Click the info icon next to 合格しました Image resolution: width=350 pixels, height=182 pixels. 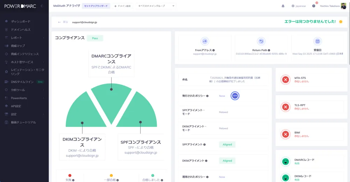coord(162,180)
